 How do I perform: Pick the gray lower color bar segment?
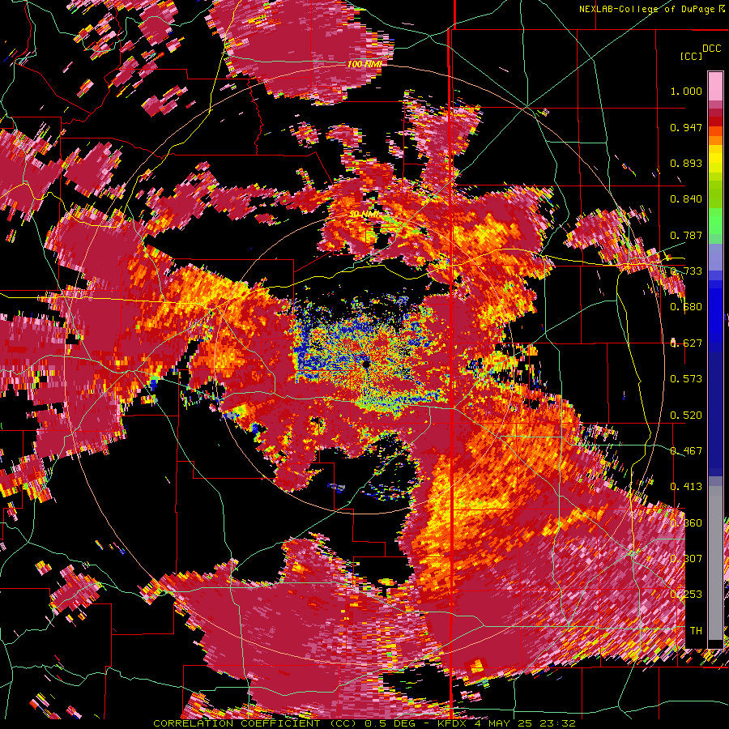[x=715, y=563]
